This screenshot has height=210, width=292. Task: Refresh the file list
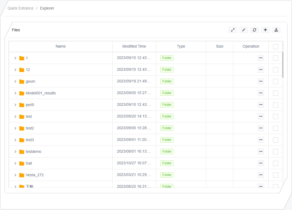[254, 30]
